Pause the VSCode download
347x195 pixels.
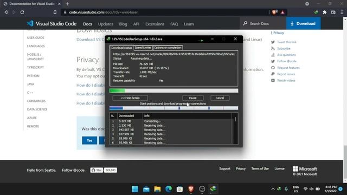tap(193, 98)
